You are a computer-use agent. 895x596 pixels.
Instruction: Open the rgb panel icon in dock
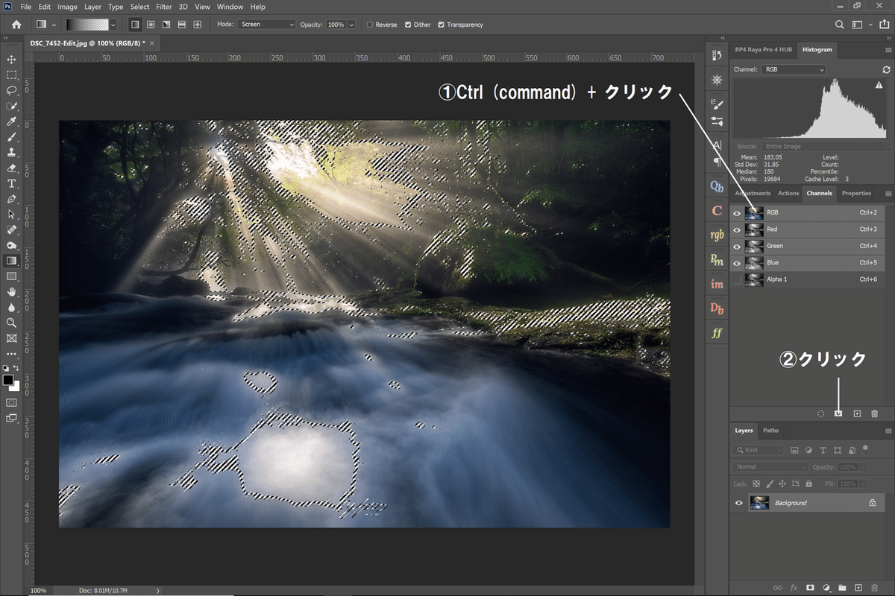point(717,235)
